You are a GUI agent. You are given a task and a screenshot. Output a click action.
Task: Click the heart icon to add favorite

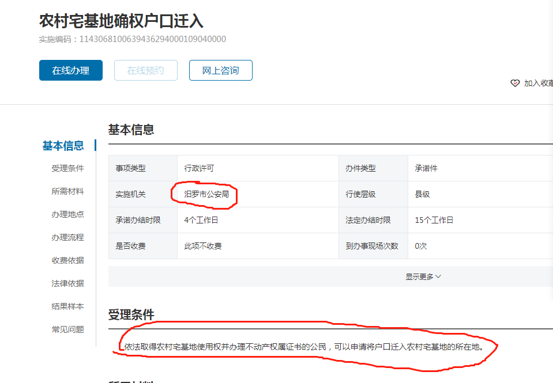coord(516,84)
